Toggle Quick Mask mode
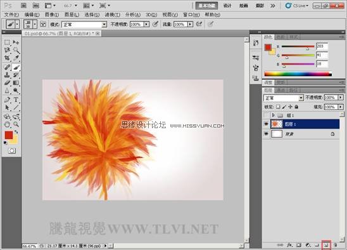Viewport: 347px width, 250px height. click(12, 151)
